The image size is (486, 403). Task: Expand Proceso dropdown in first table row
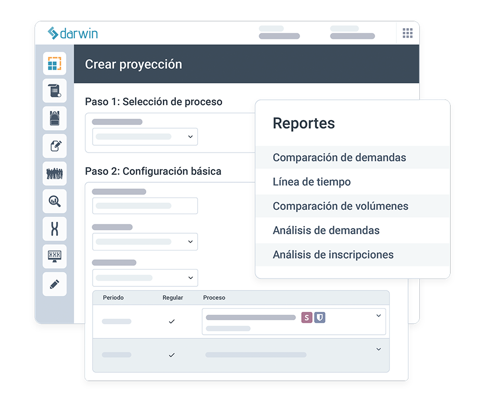[x=294, y=321]
